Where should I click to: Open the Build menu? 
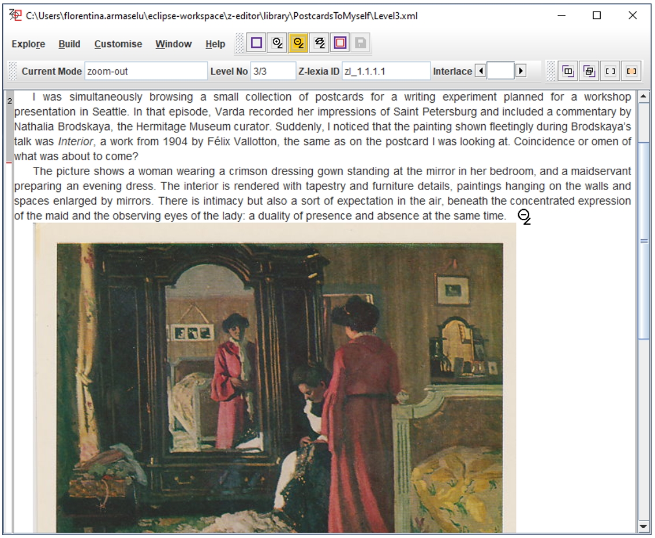[69, 44]
